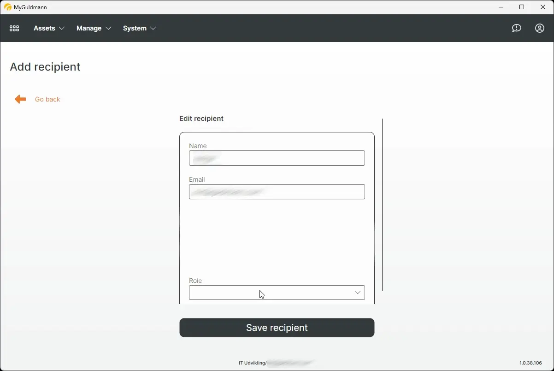Click the version number 1.0.38.106
Image resolution: width=554 pixels, height=371 pixels.
click(530, 363)
